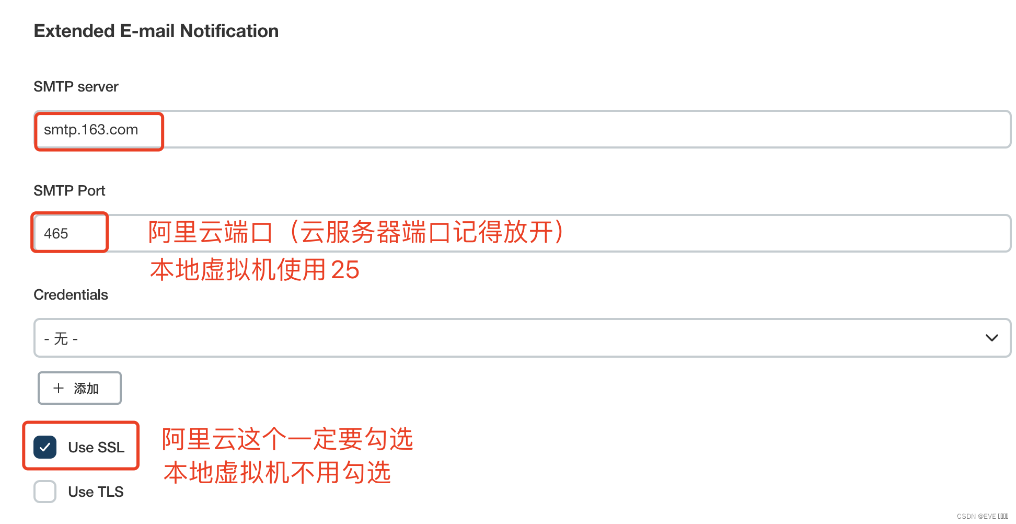1016x524 pixels.
Task: Click the SMTP server label
Action: point(76,86)
